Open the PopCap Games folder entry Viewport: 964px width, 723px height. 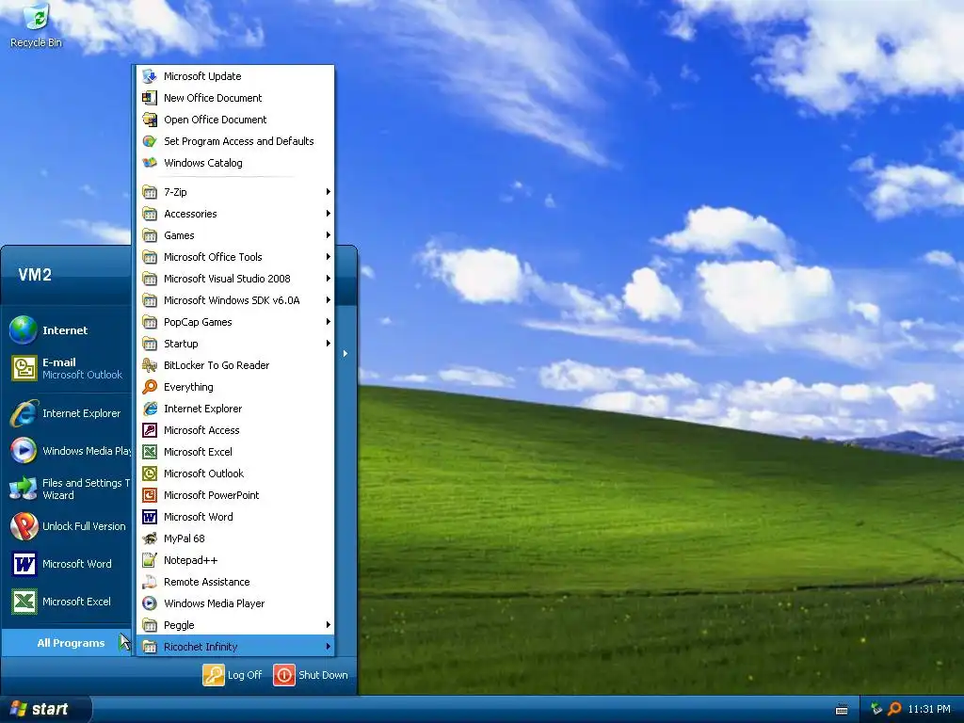point(235,322)
